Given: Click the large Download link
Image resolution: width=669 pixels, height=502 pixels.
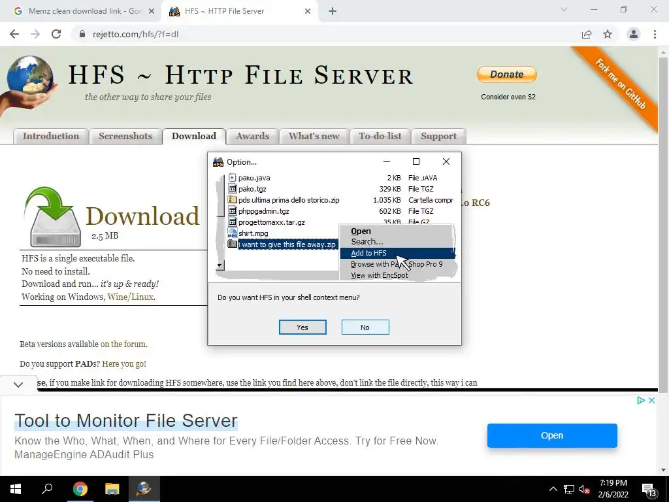Looking at the screenshot, I should [142, 216].
